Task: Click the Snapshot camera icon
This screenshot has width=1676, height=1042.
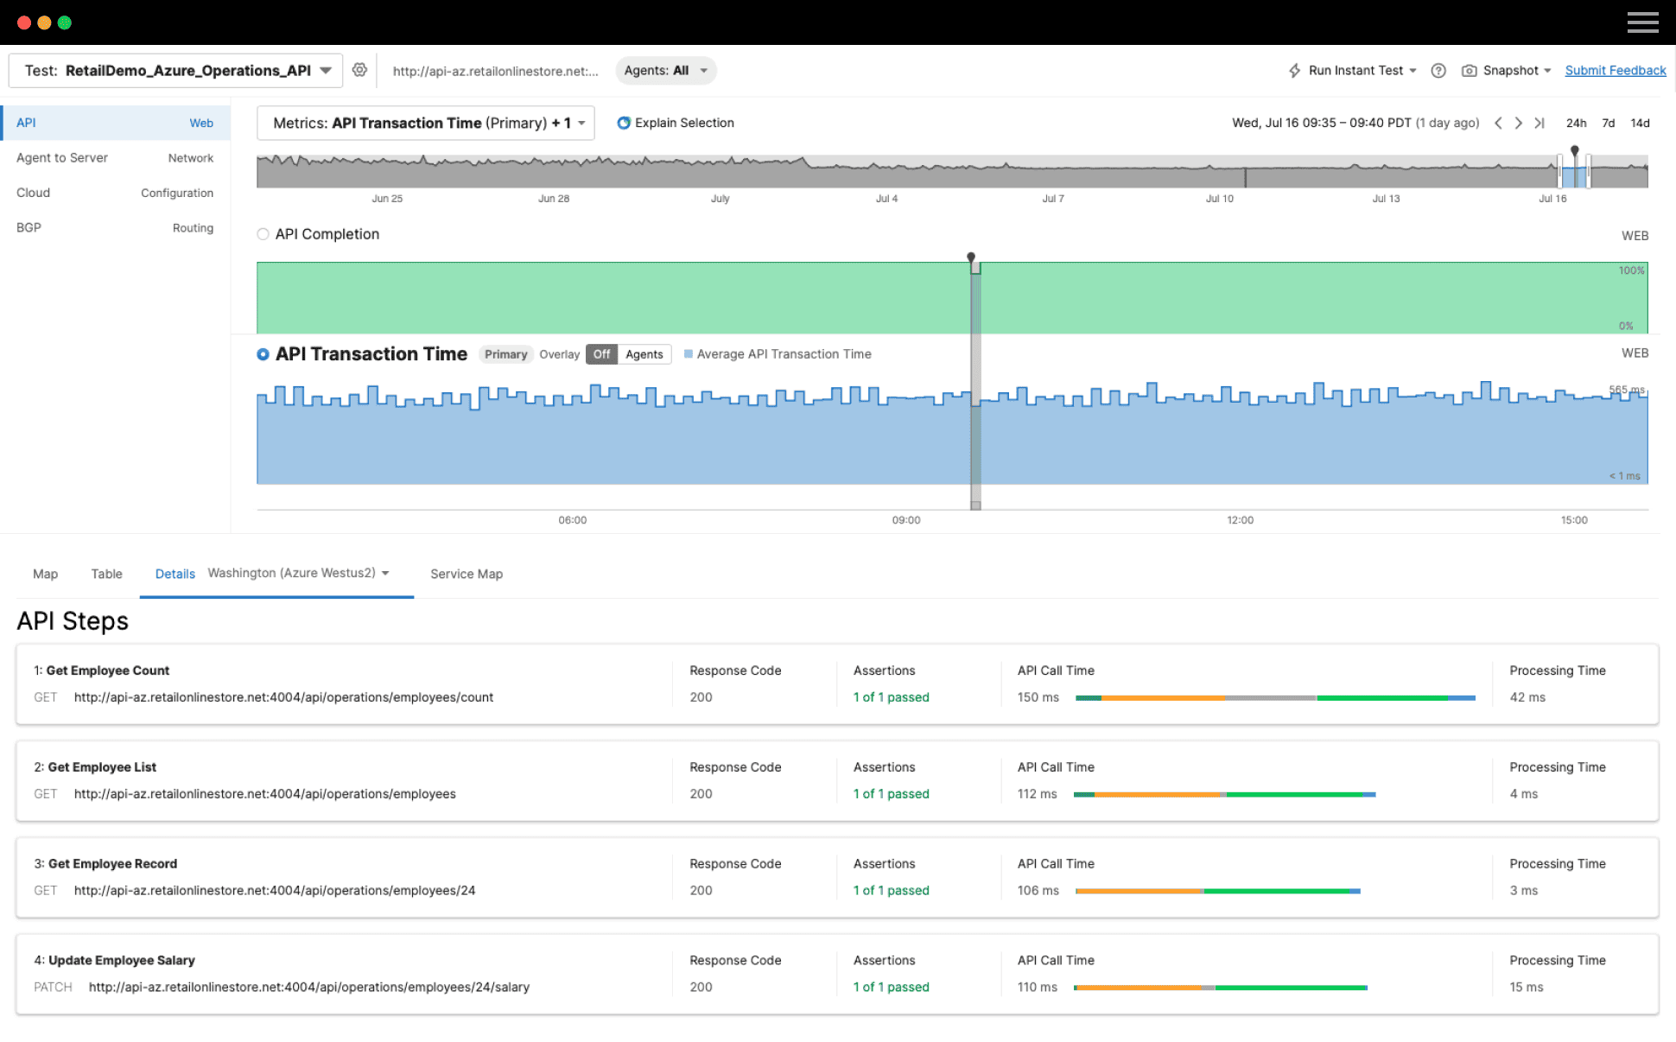Action: click(x=1470, y=70)
